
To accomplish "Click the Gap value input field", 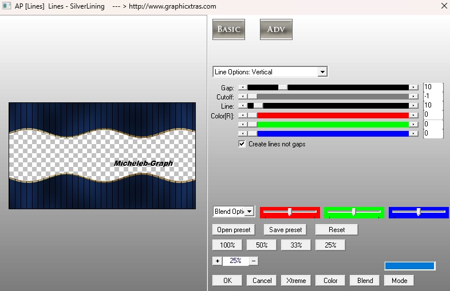I will point(433,87).
